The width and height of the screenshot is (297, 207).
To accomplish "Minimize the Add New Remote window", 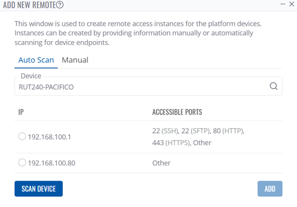I will coord(283,4).
